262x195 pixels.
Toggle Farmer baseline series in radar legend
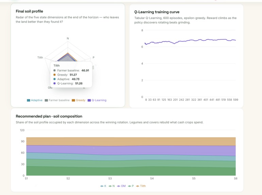coord(57,100)
